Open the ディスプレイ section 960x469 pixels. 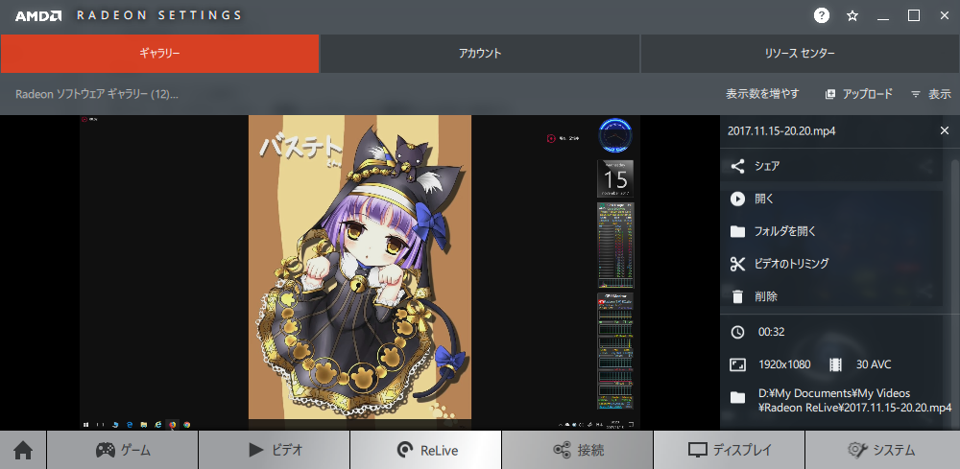pos(730,450)
